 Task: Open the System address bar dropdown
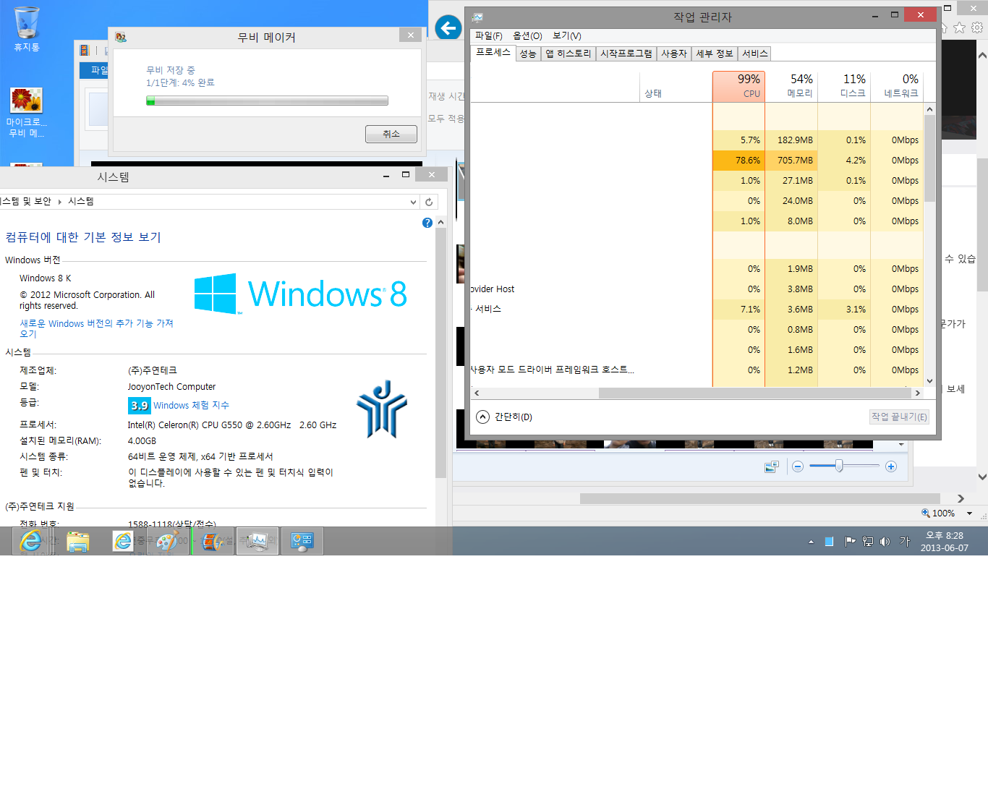point(413,202)
